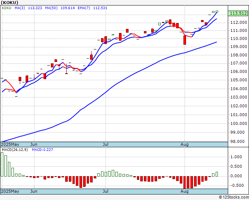Click the ©12Stocks.com credit link

click(x=234, y=197)
